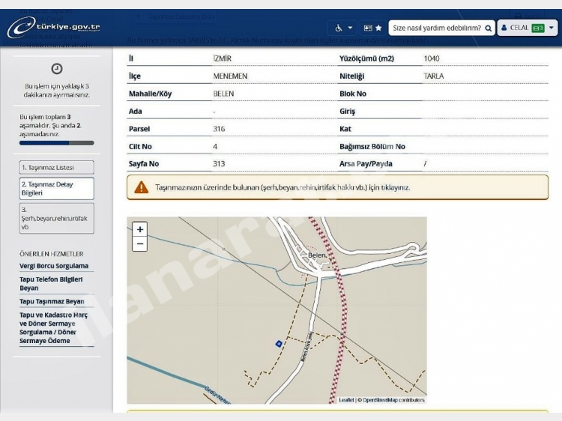The image size is (562, 421).
Task: Click the Parsel value 316
Action: (219, 129)
